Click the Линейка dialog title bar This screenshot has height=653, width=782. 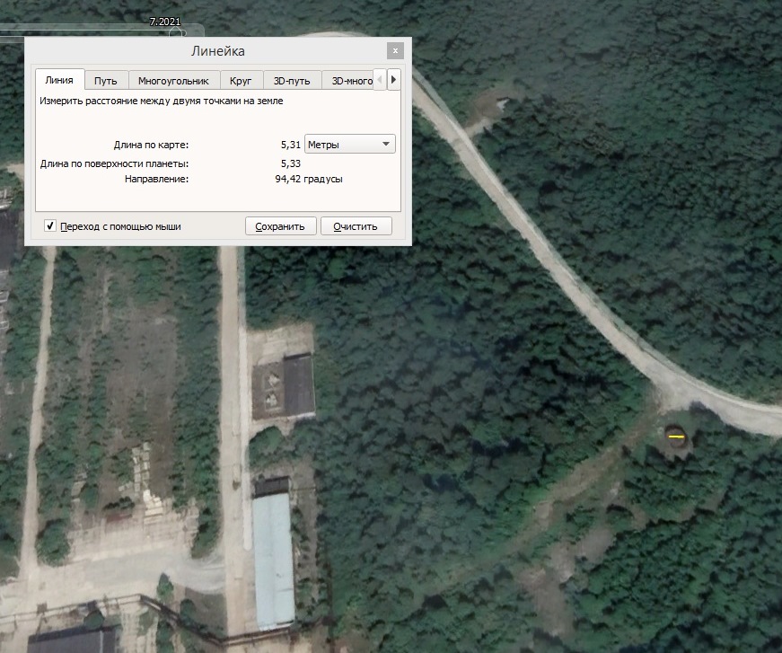(217, 51)
